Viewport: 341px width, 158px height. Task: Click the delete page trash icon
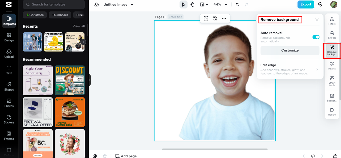pos(105,156)
